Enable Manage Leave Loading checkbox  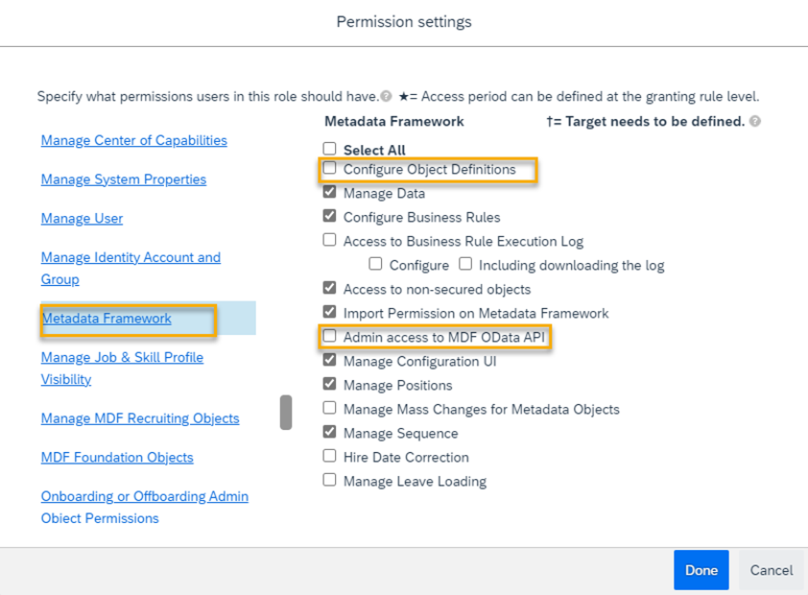coord(329,480)
